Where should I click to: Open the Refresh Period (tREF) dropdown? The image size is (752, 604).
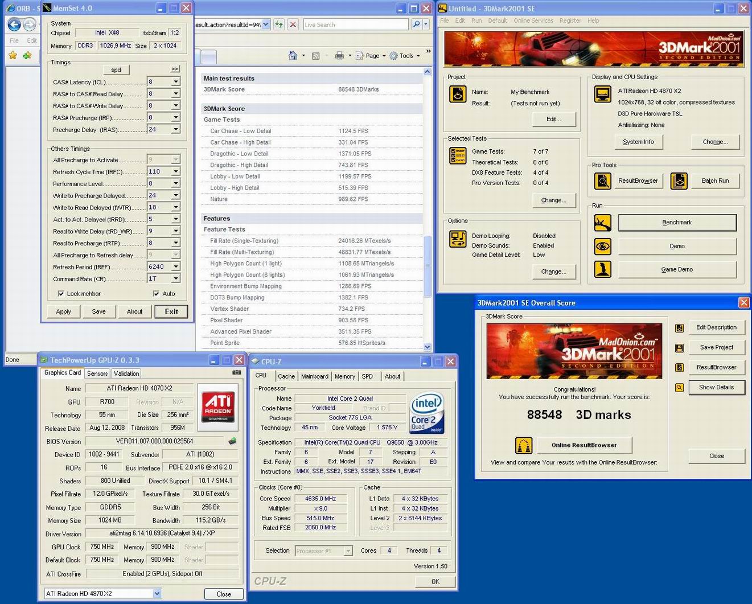(175, 266)
